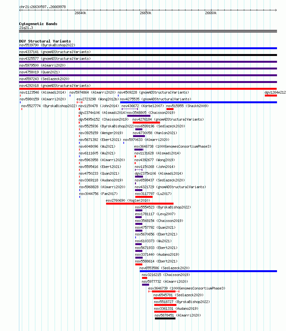Click nsv6597243 (Sedlazeck2020) label
The width and height of the screenshot is (286, 331).
(44, 79)
